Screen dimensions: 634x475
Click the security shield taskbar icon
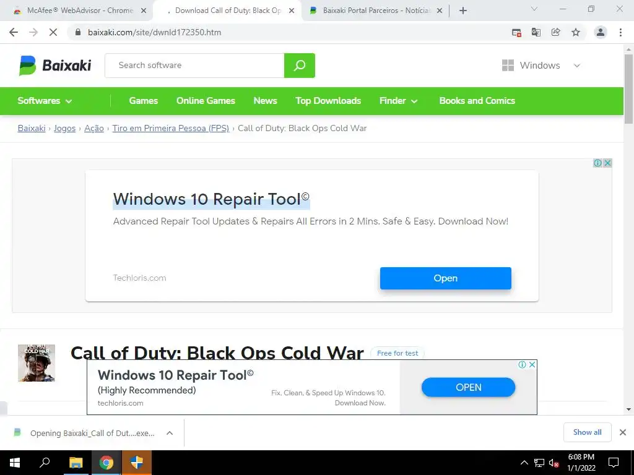coord(137,463)
